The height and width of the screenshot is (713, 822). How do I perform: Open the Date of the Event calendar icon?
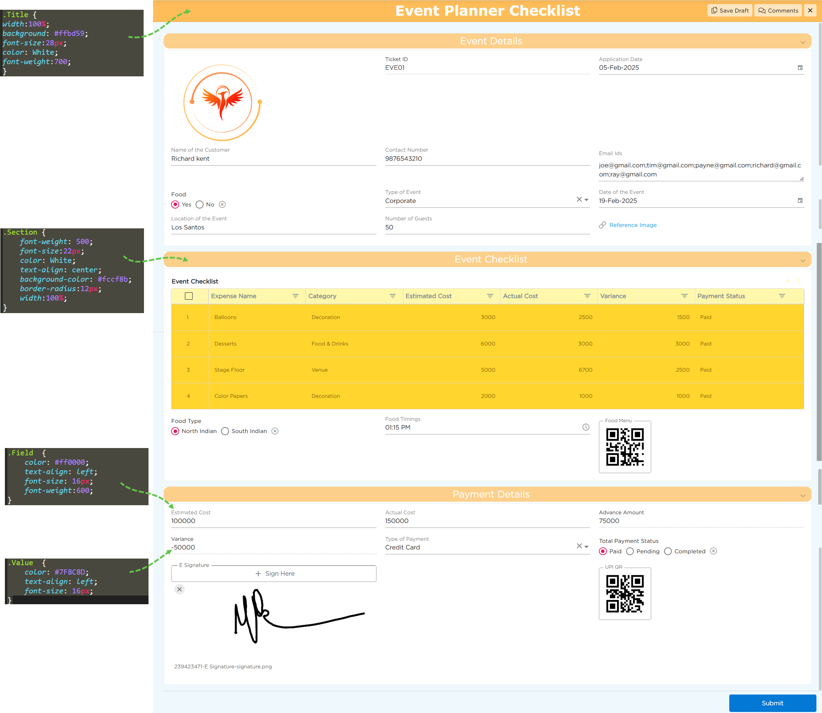coord(800,200)
